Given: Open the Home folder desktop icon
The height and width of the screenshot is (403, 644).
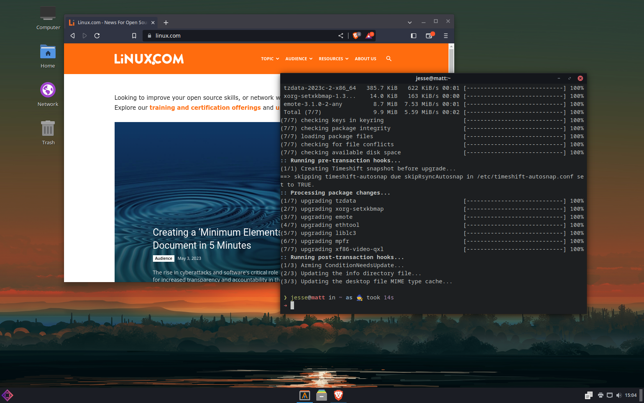Looking at the screenshot, I should [x=48, y=56].
